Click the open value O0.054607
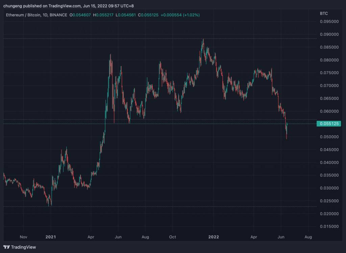346x253 pixels. [x=80, y=15]
